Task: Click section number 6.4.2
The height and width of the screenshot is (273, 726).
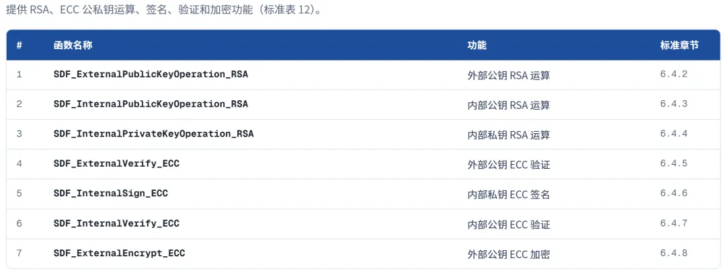Action: (674, 74)
